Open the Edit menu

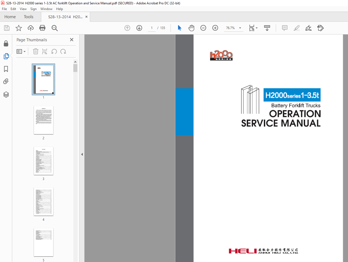[x=13, y=9]
